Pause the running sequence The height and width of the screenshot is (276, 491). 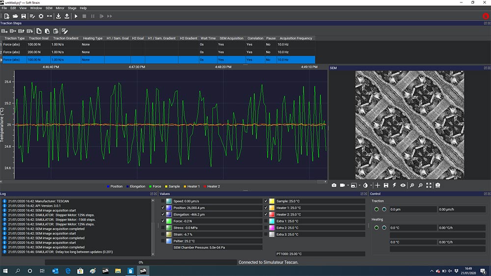pos(93,16)
